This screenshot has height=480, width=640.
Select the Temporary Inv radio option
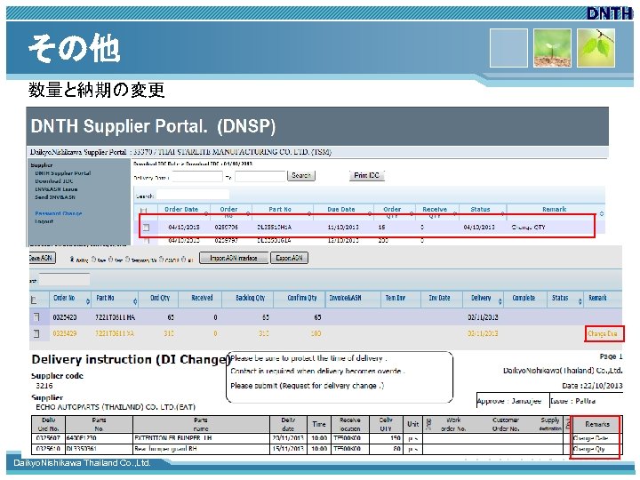click(127, 260)
